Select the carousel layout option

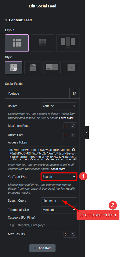68,43
